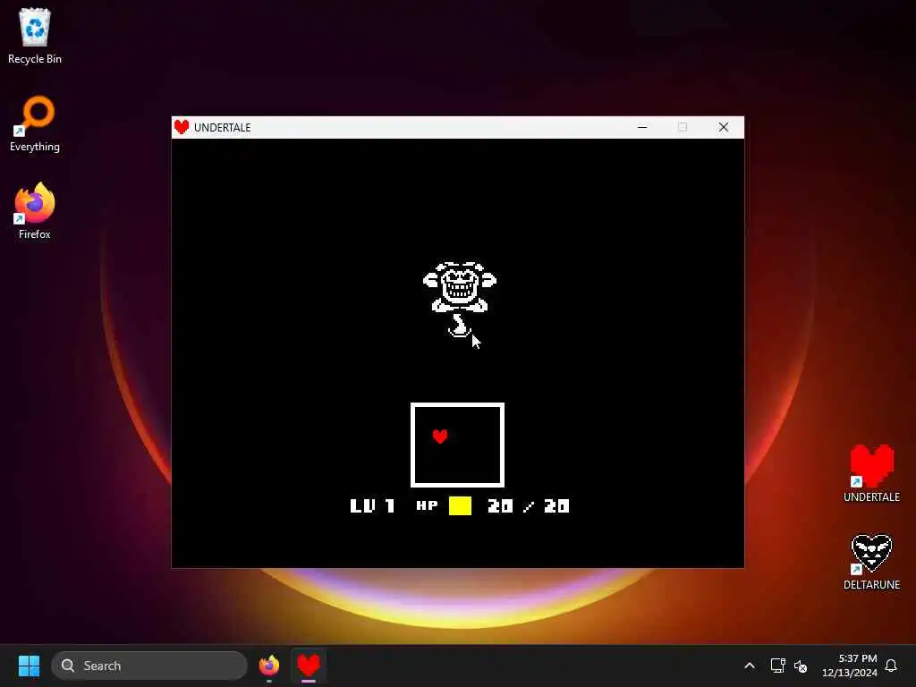The image size is (916, 687).
Task: Click the UNDERTALE heart taskbar button
Action: point(309,666)
